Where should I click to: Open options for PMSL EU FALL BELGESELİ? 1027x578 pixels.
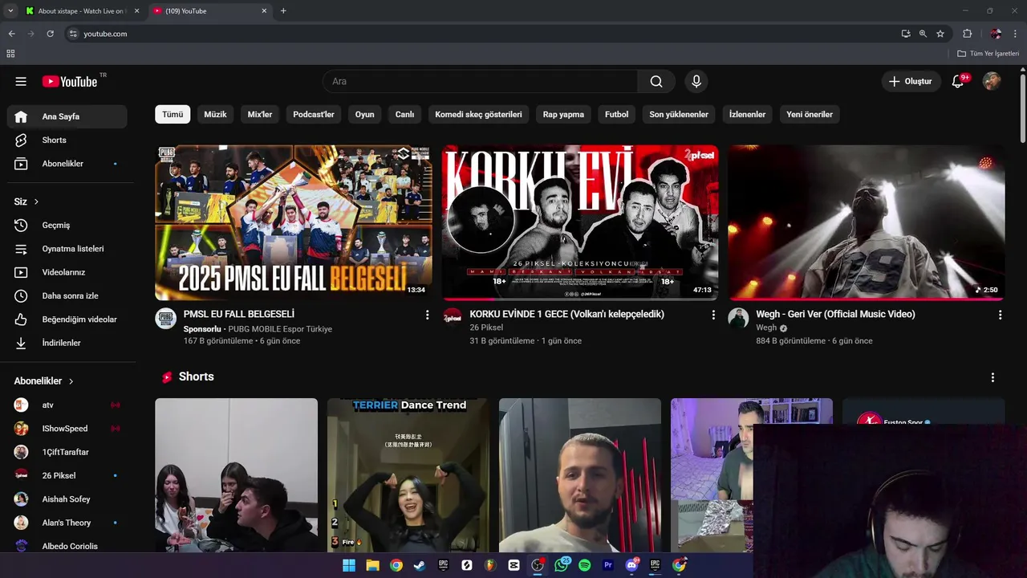click(x=427, y=315)
